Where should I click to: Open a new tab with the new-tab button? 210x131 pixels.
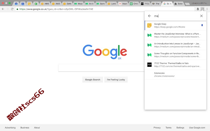click(x=187, y=4)
